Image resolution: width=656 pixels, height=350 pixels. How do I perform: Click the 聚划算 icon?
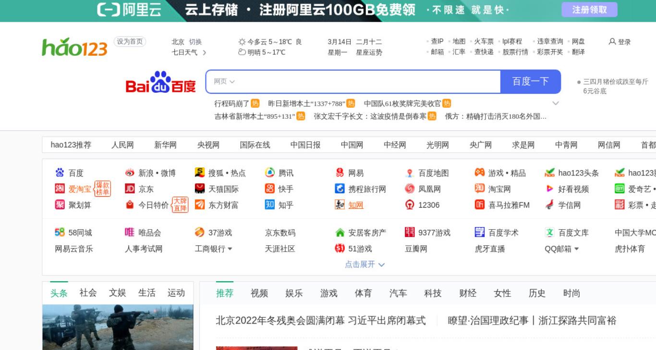[x=60, y=205]
